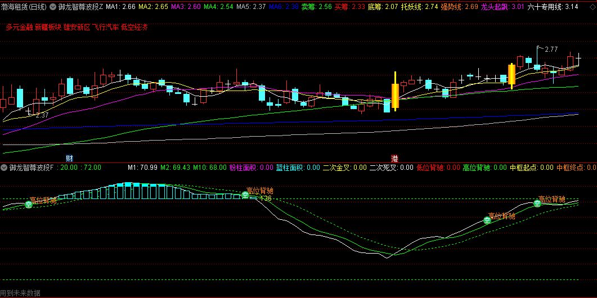Click the 用到未来数据 notice at the bottom
This screenshot has width=597, height=298.
(21, 294)
